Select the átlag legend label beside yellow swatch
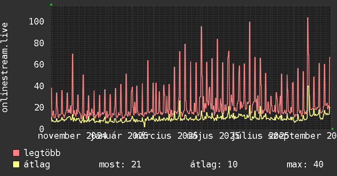Image resolution: width=337 pixels, height=176 pixels. click(x=37, y=165)
